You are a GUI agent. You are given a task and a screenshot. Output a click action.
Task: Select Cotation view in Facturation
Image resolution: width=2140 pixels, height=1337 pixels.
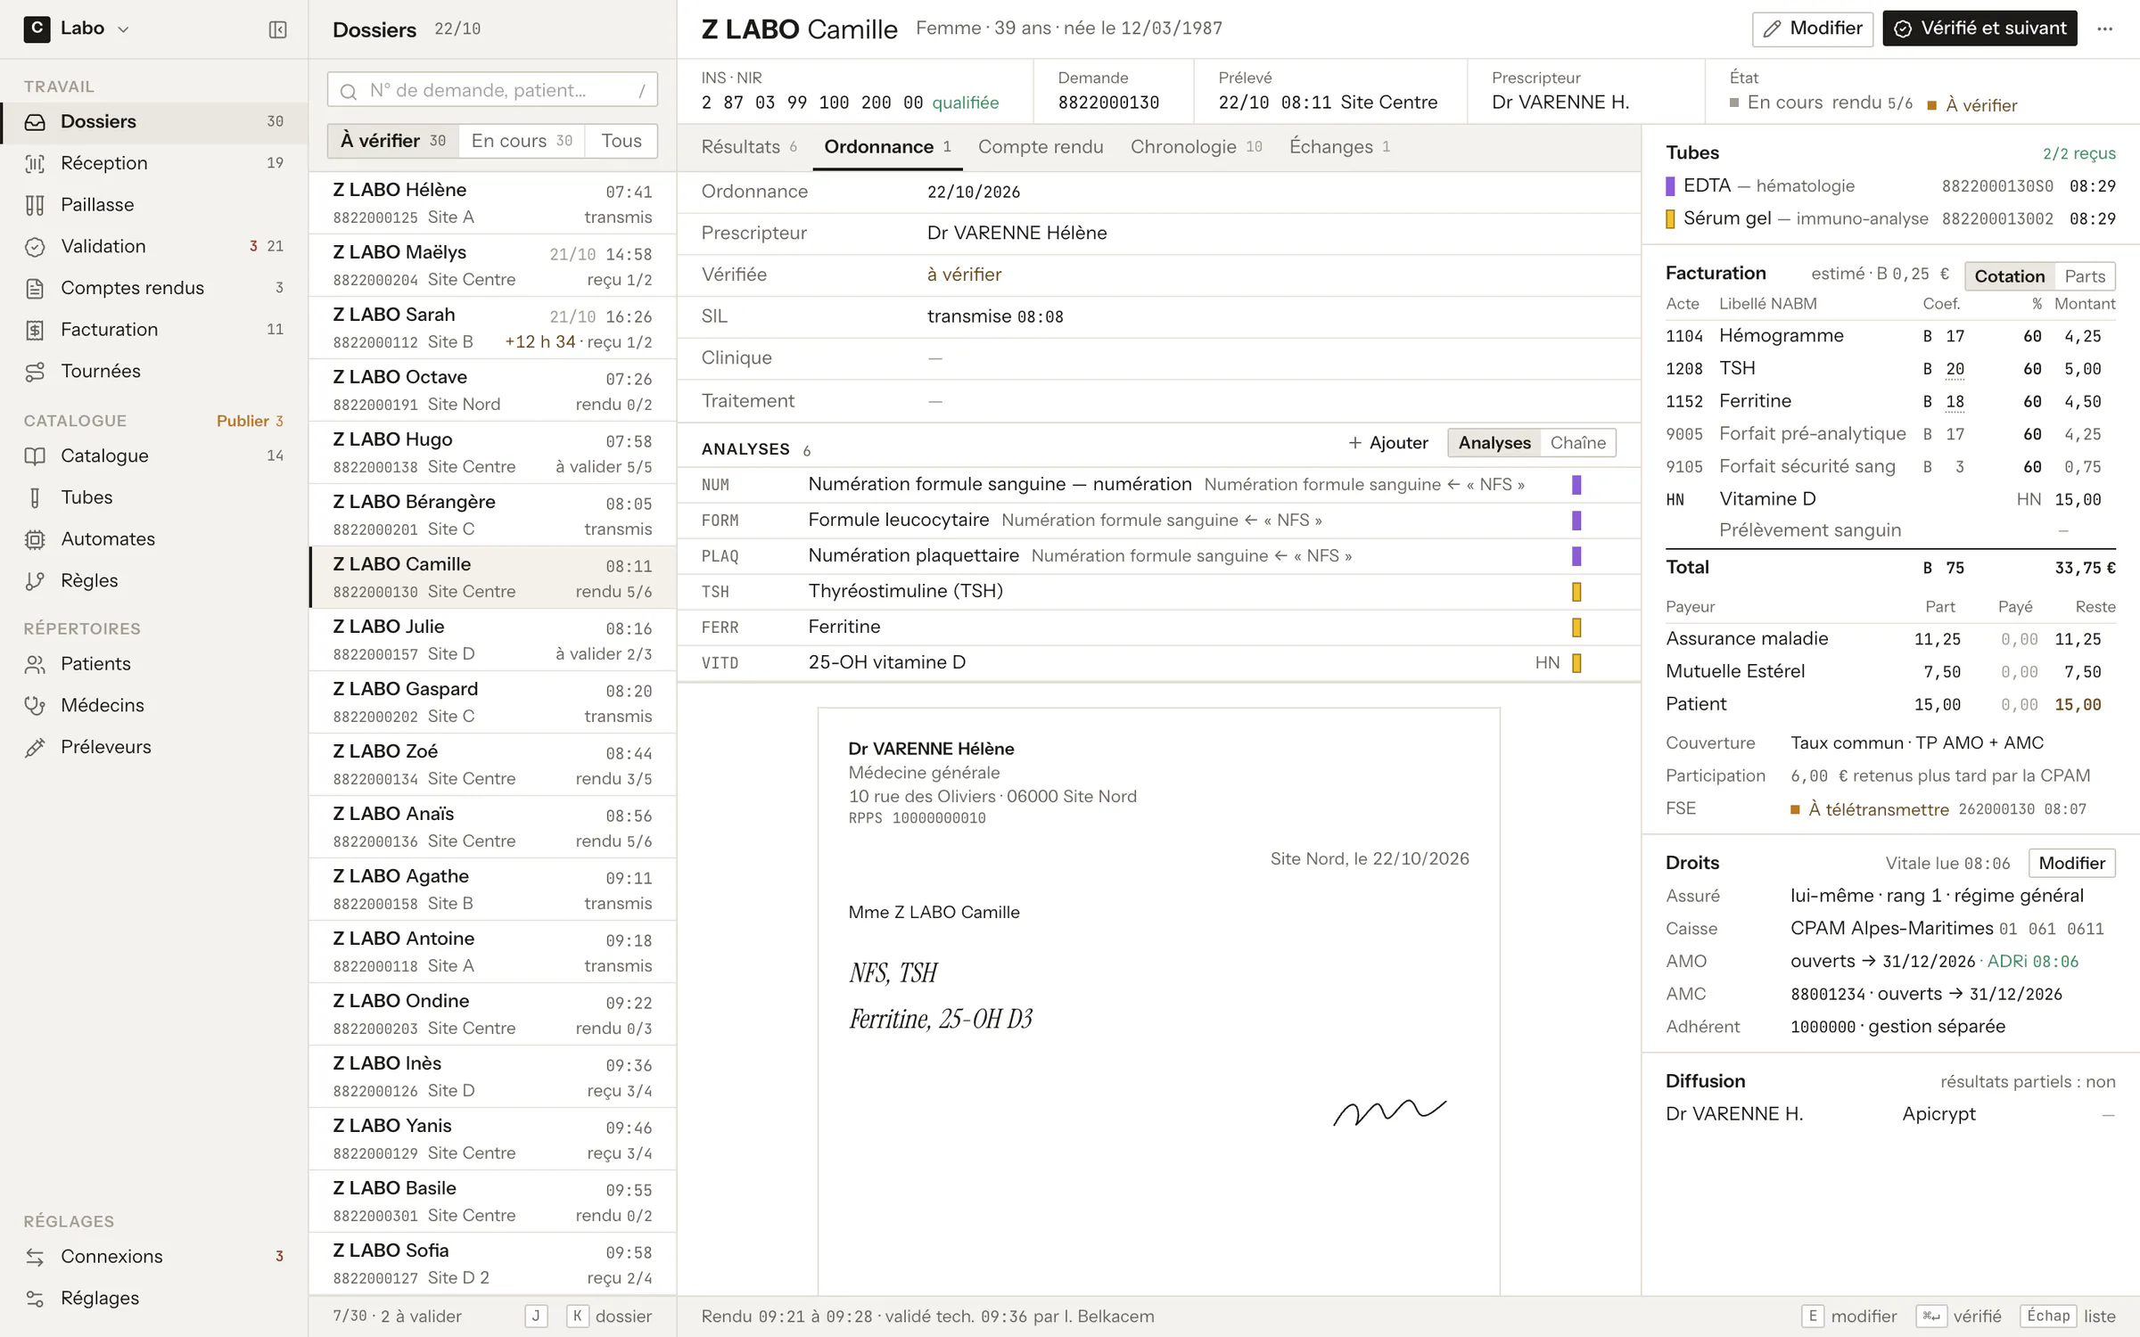(x=2009, y=276)
